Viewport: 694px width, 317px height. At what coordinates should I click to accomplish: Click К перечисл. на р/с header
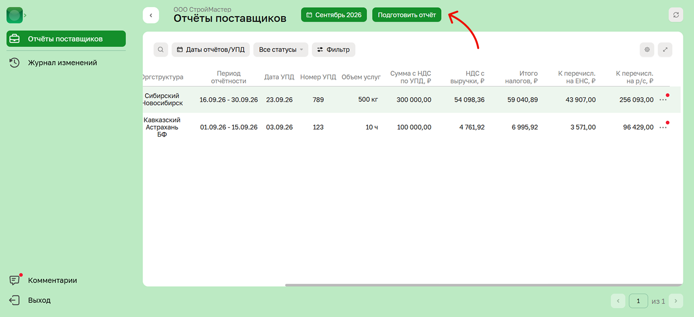coord(634,77)
